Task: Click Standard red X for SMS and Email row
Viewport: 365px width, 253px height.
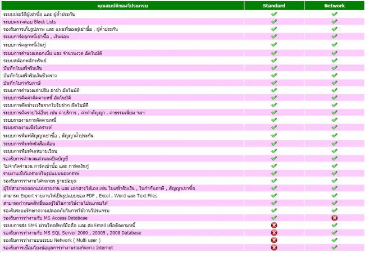Action: pos(274,226)
